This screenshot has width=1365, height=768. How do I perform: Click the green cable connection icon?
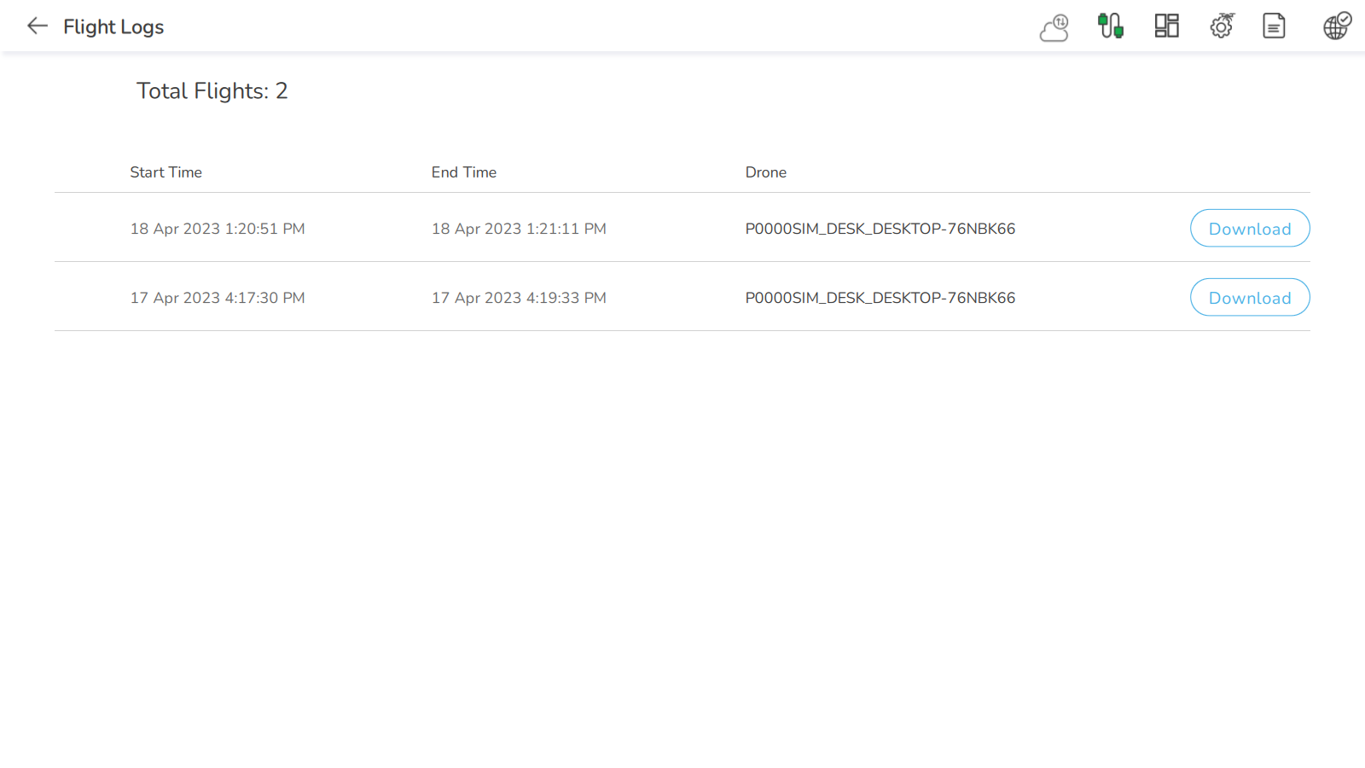[x=1110, y=26]
